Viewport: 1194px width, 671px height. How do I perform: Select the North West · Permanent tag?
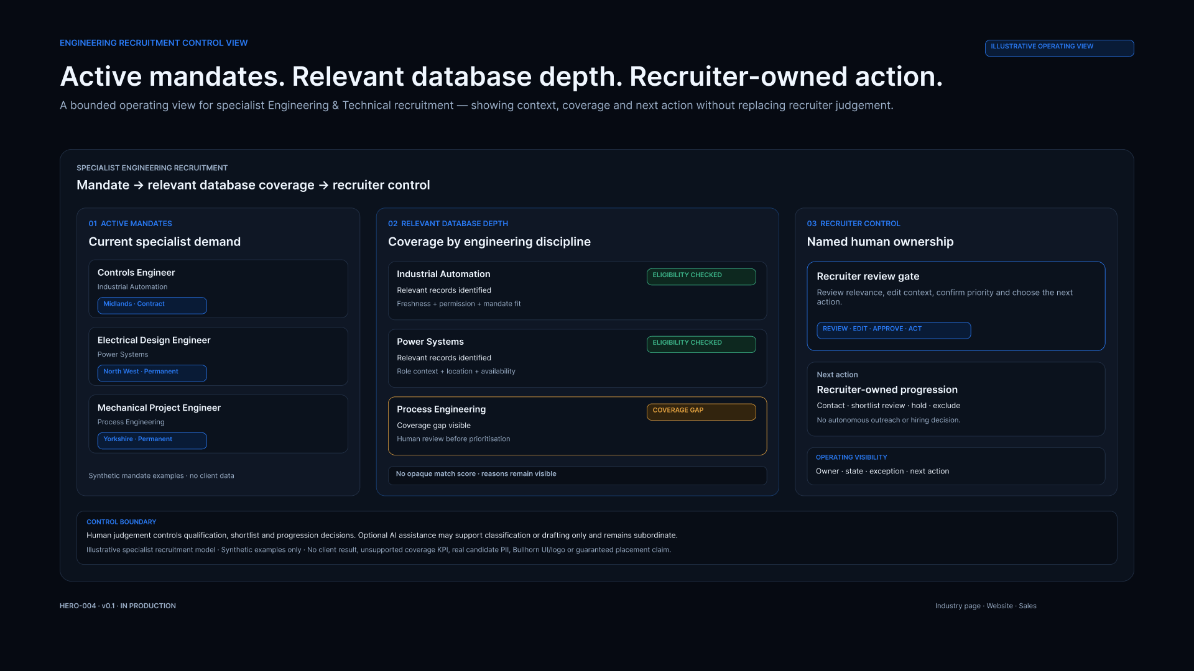pos(152,373)
